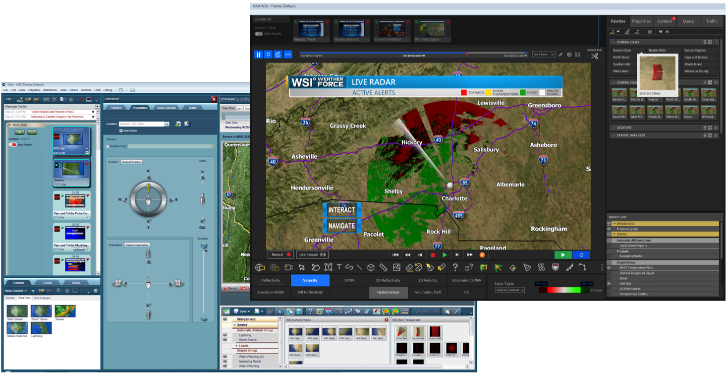Toggle the Invert color table checkbox

tap(592, 290)
